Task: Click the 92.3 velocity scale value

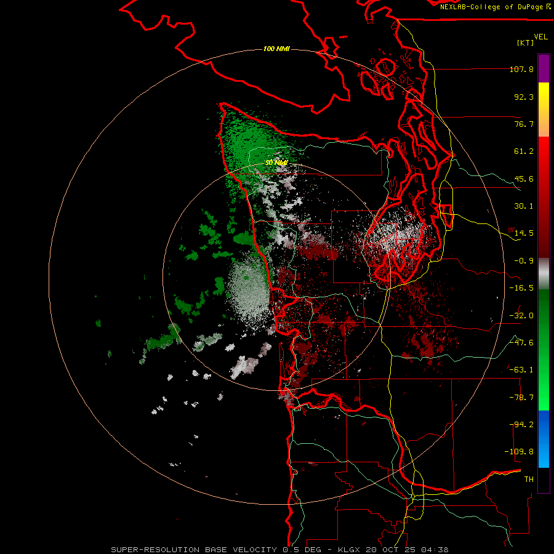Action: pyautogui.click(x=524, y=97)
